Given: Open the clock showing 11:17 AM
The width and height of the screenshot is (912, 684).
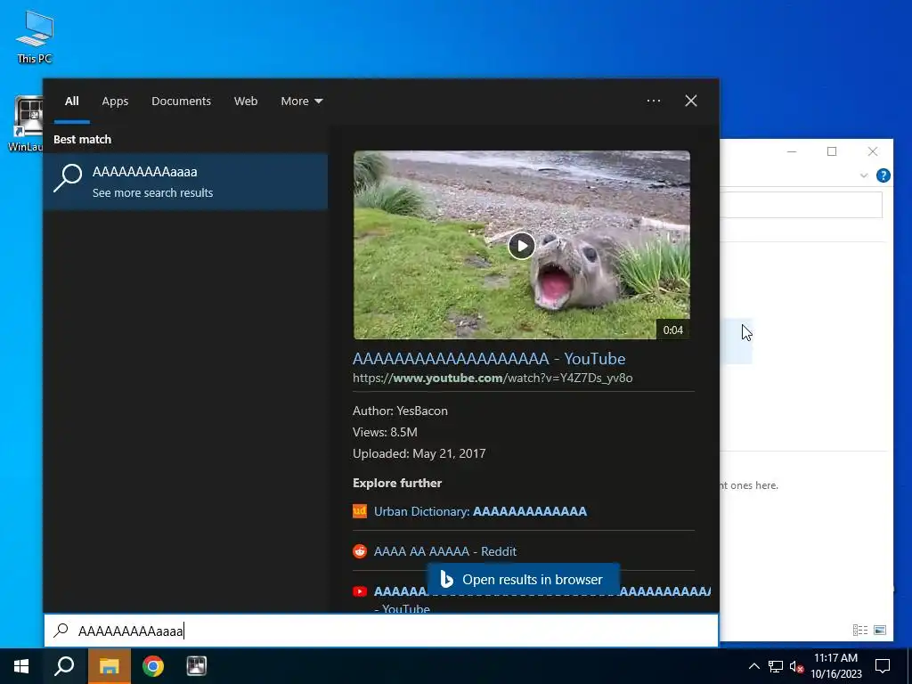Looking at the screenshot, I should [x=835, y=666].
